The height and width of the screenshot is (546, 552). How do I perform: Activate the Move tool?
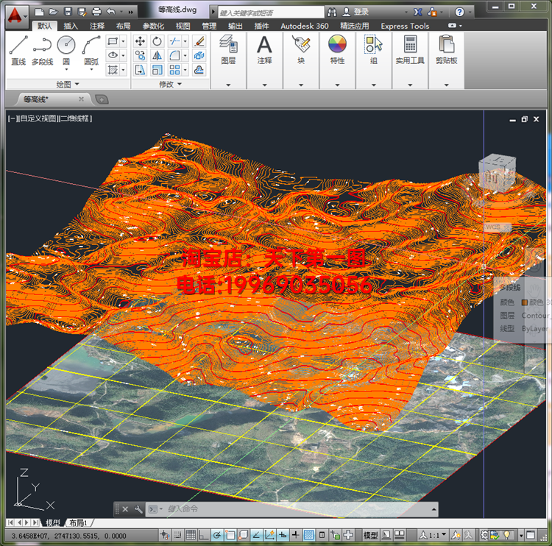coord(140,41)
